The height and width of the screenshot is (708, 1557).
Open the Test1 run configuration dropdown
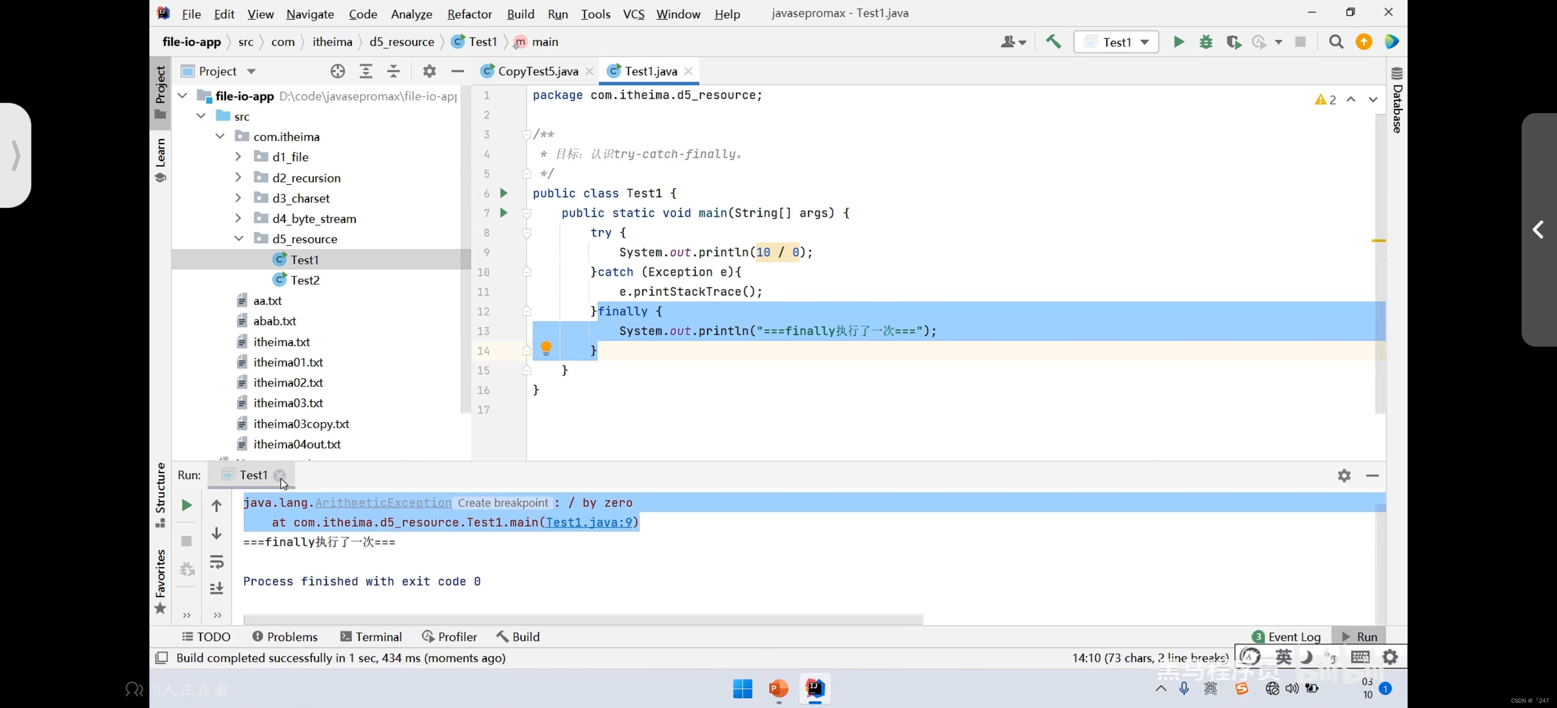pos(1116,42)
